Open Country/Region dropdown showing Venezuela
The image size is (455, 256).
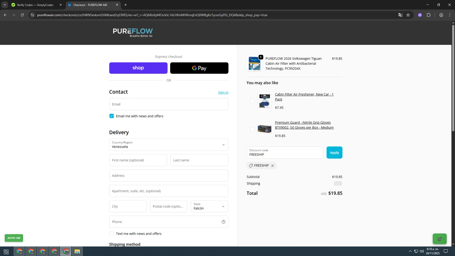click(169, 145)
